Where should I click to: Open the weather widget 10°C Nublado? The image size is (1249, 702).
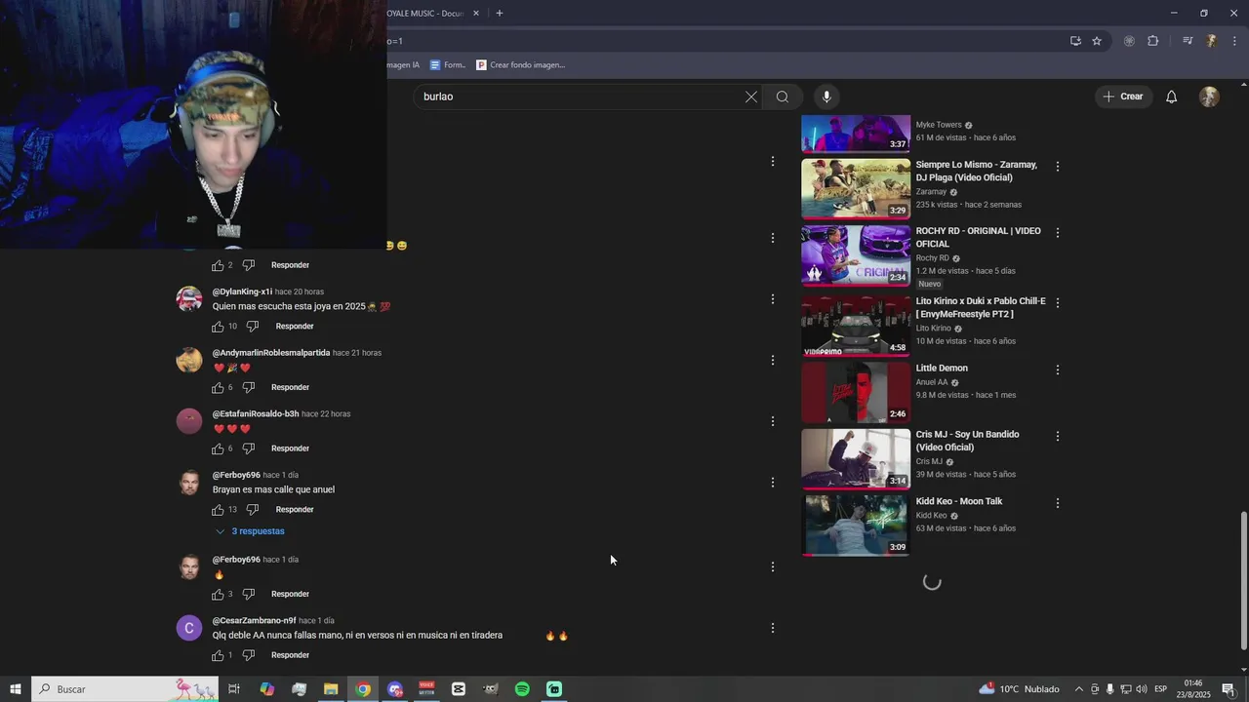[1020, 689]
